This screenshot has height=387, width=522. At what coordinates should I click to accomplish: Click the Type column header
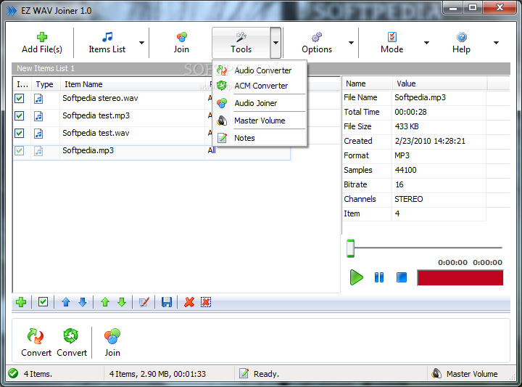click(x=45, y=84)
